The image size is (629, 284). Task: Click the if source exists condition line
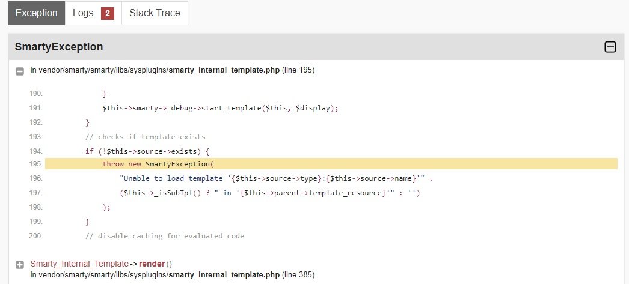[x=147, y=151]
